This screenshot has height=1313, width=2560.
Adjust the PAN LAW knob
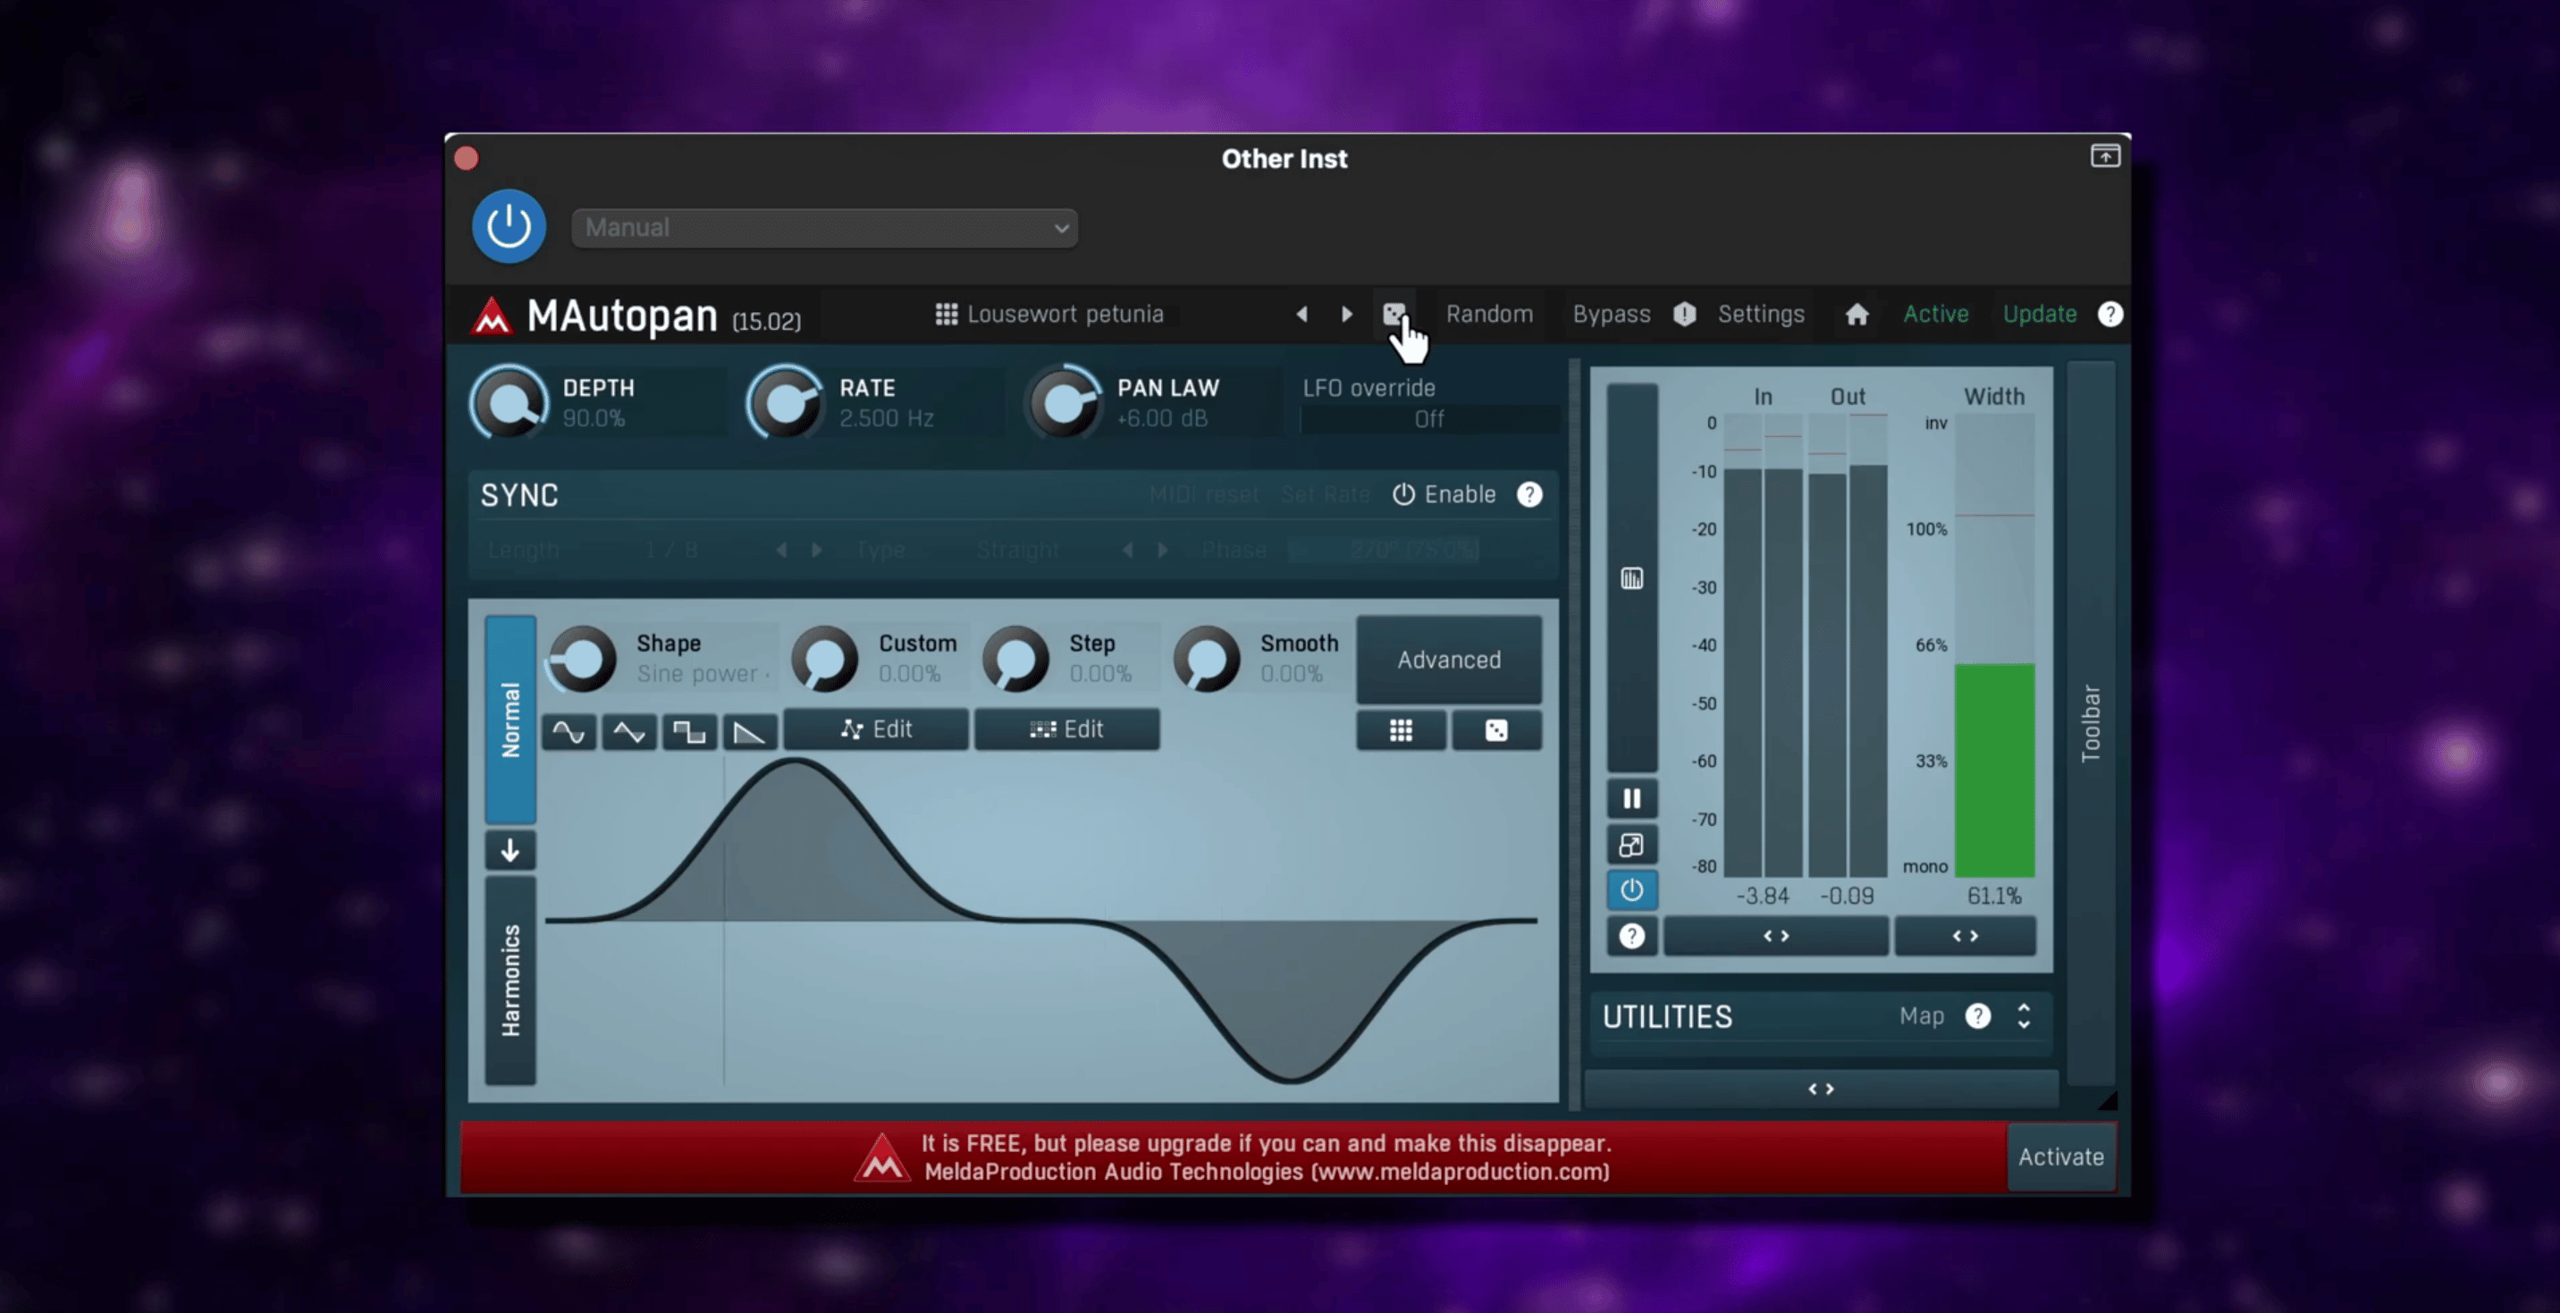tap(1064, 403)
